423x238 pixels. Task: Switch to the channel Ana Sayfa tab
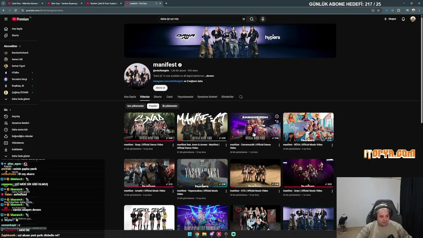pos(130,97)
